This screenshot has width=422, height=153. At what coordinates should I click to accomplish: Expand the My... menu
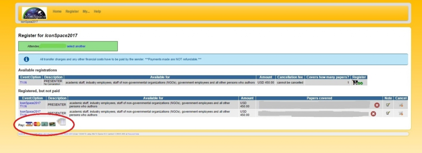[x=86, y=12]
